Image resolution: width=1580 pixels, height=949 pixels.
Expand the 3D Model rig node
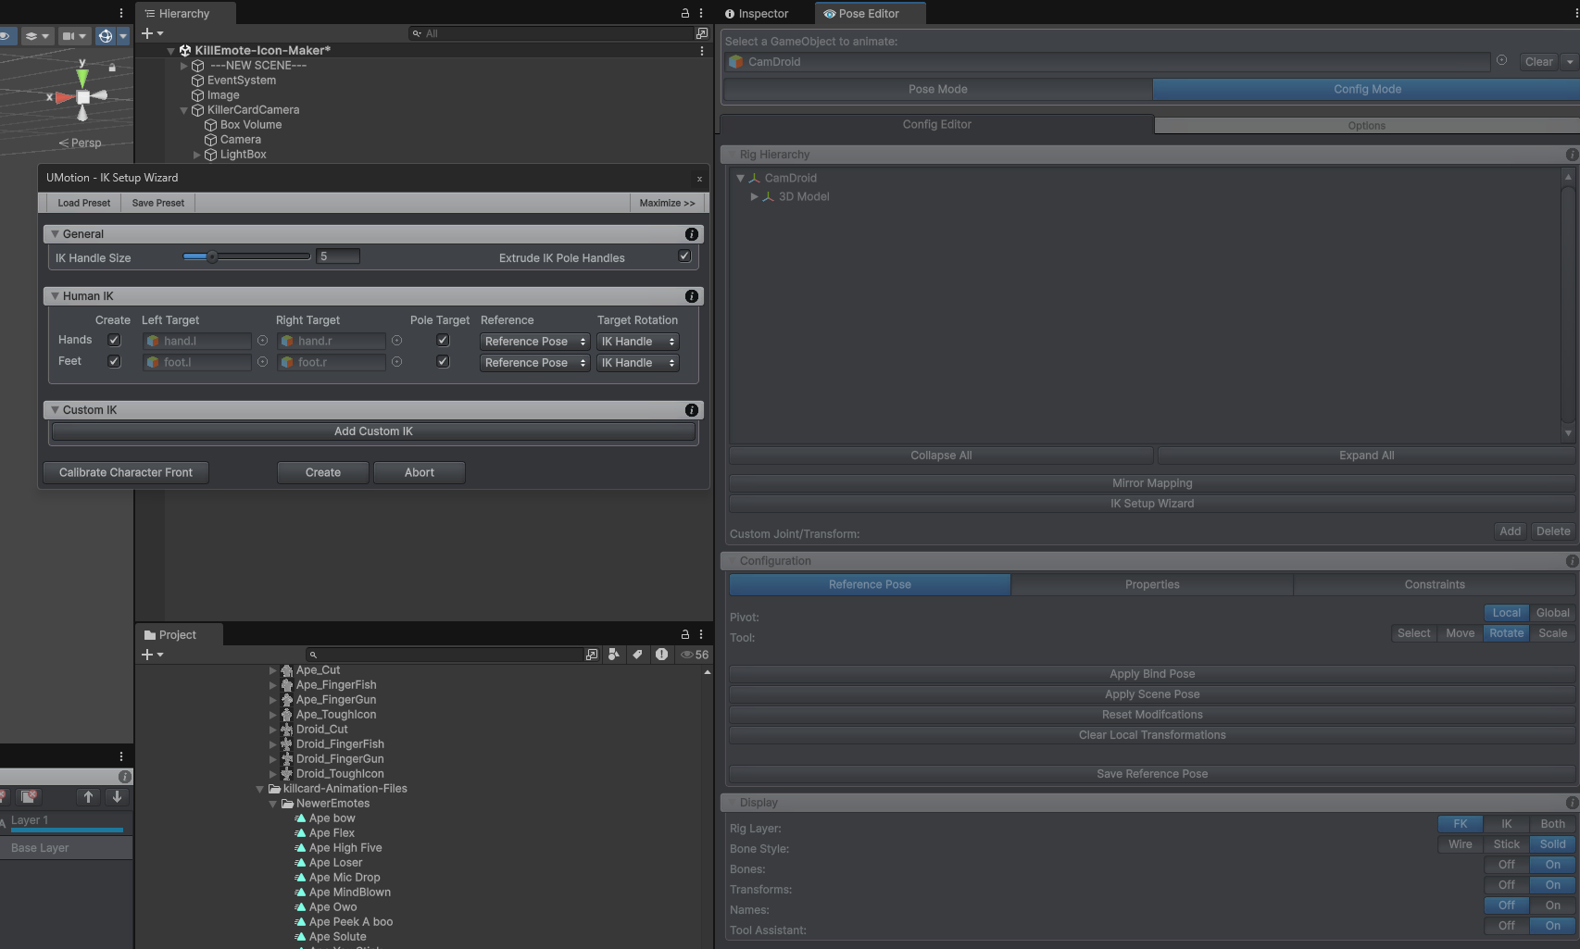(754, 196)
